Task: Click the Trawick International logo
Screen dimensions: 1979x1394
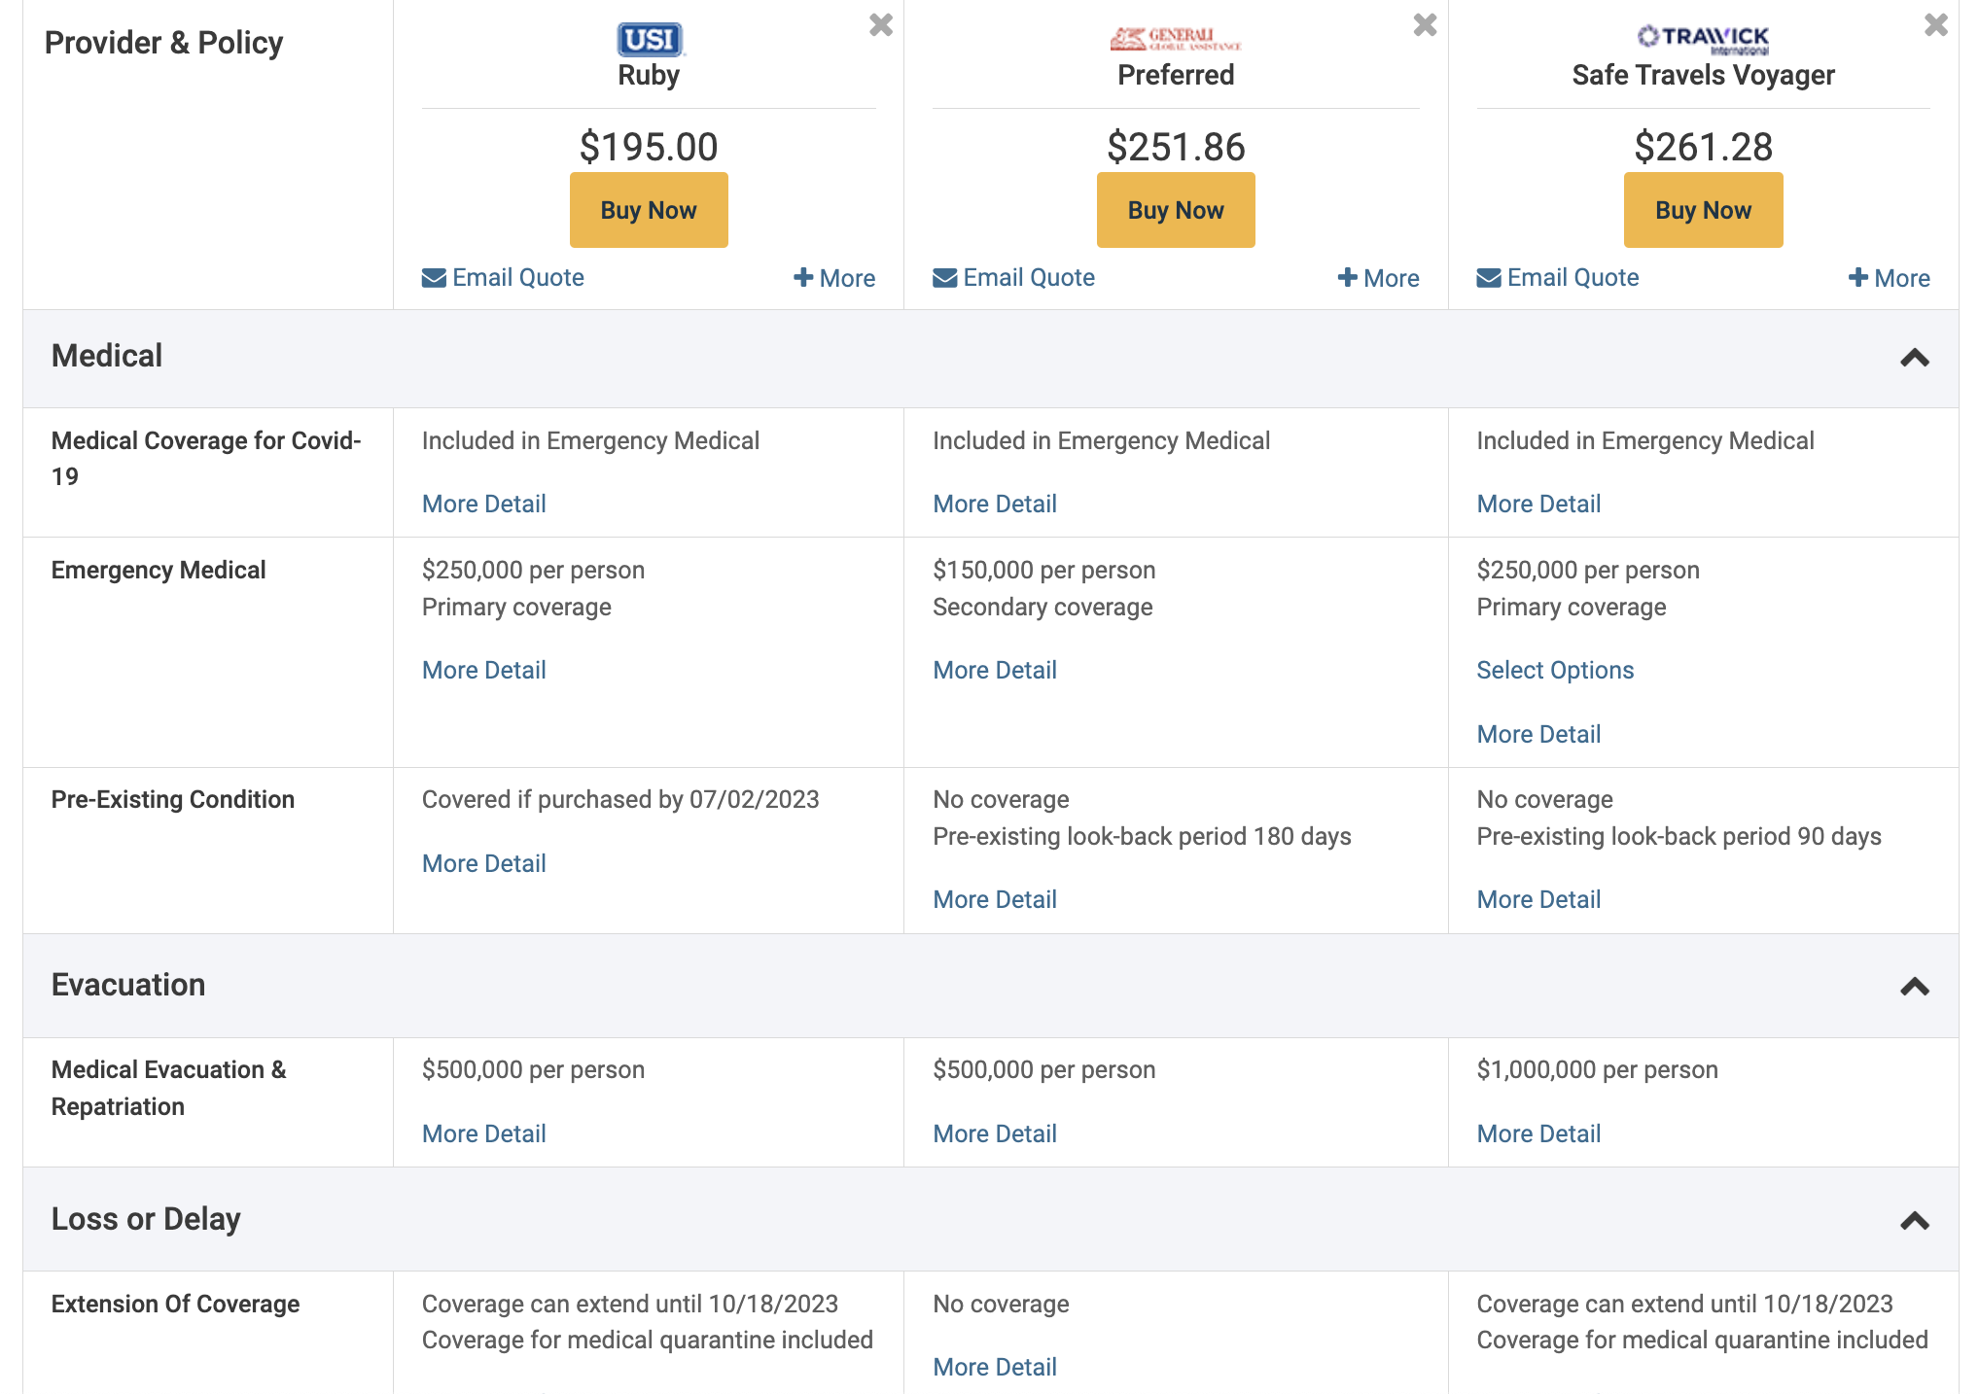Action: [1703, 39]
